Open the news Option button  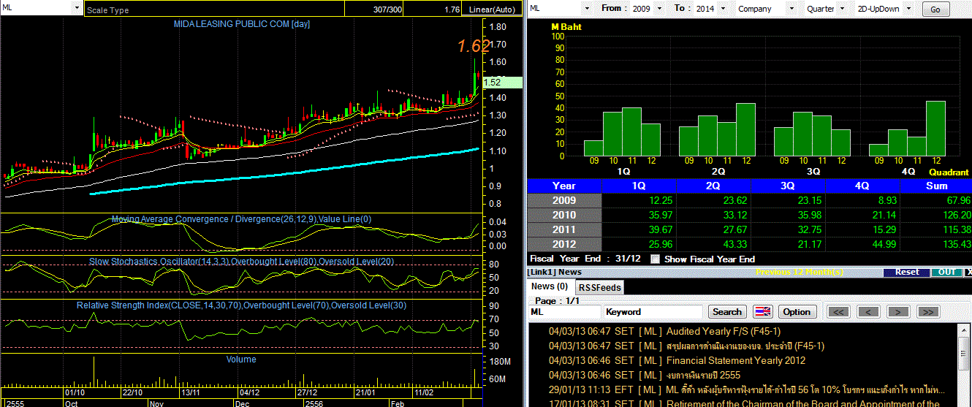tap(797, 311)
